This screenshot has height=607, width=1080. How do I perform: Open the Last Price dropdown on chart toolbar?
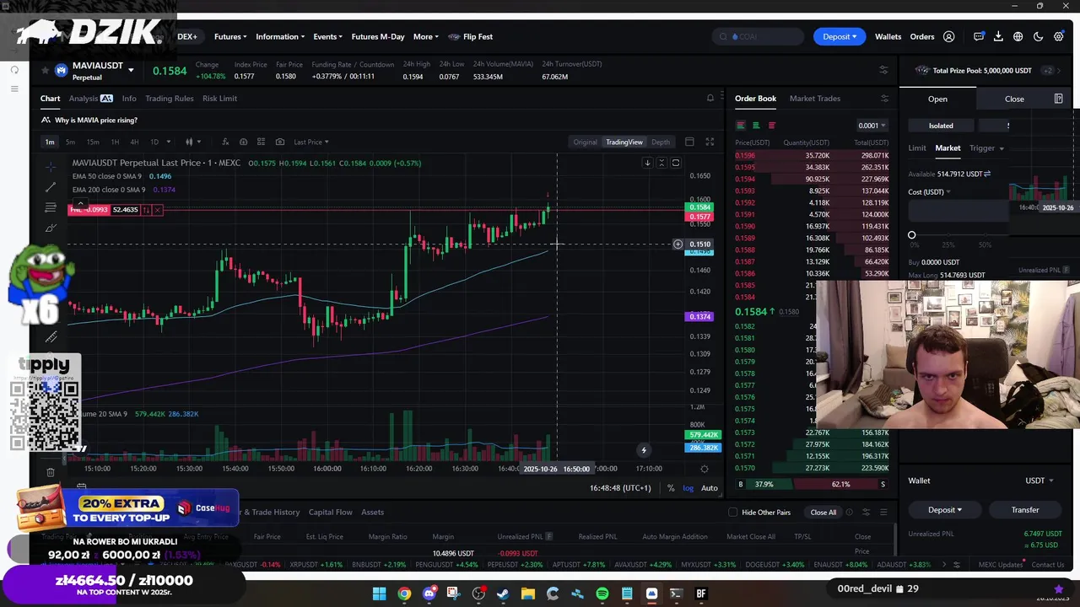pyautogui.click(x=311, y=142)
